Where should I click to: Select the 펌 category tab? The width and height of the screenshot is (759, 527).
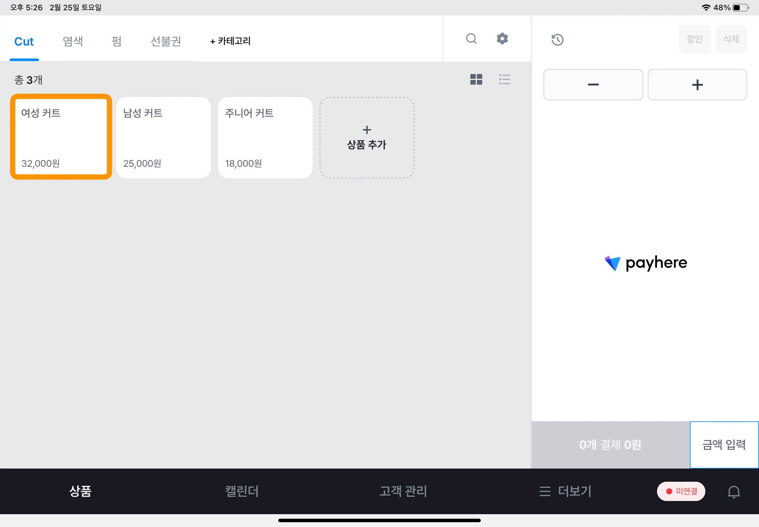point(116,41)
